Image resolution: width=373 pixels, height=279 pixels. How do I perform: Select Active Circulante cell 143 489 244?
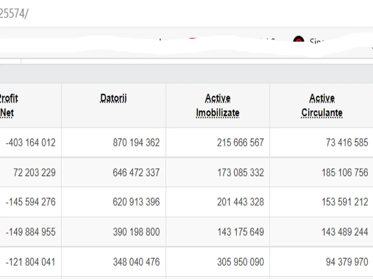345,232
